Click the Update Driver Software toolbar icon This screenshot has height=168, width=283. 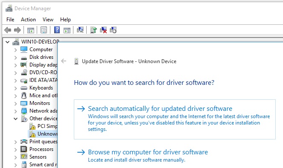pyautogui.click(x=93, y=30)
